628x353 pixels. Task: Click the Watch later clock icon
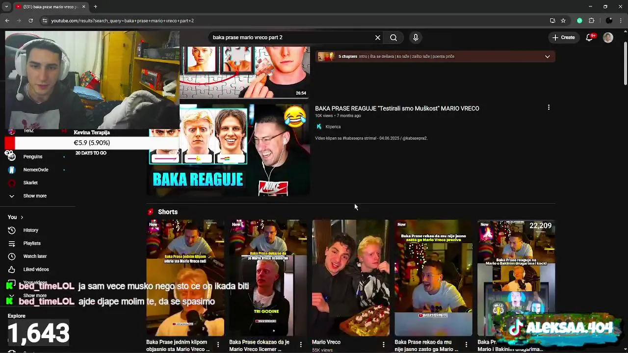point(12,256)
